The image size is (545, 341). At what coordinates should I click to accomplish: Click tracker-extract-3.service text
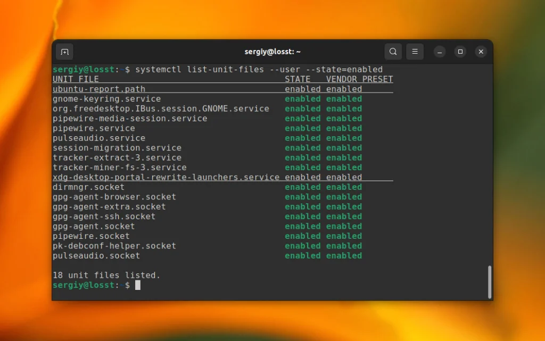tap(117, 157)
